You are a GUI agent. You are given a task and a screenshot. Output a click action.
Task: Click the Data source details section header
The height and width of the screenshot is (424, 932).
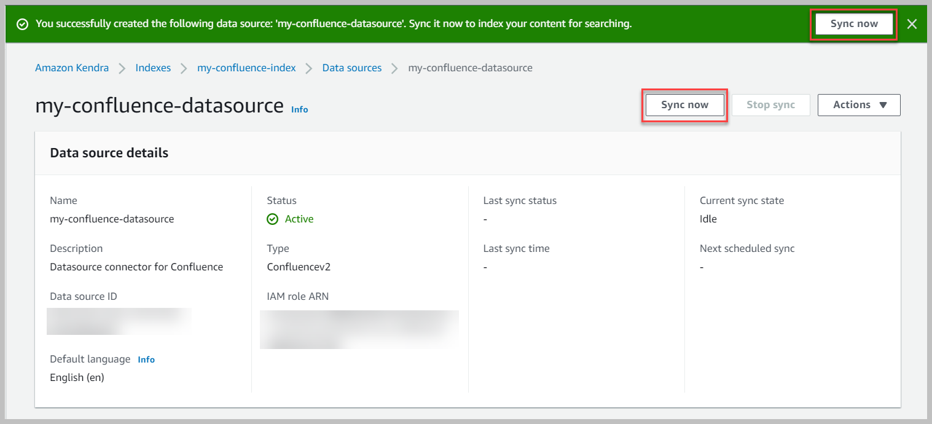click(109, 152)
